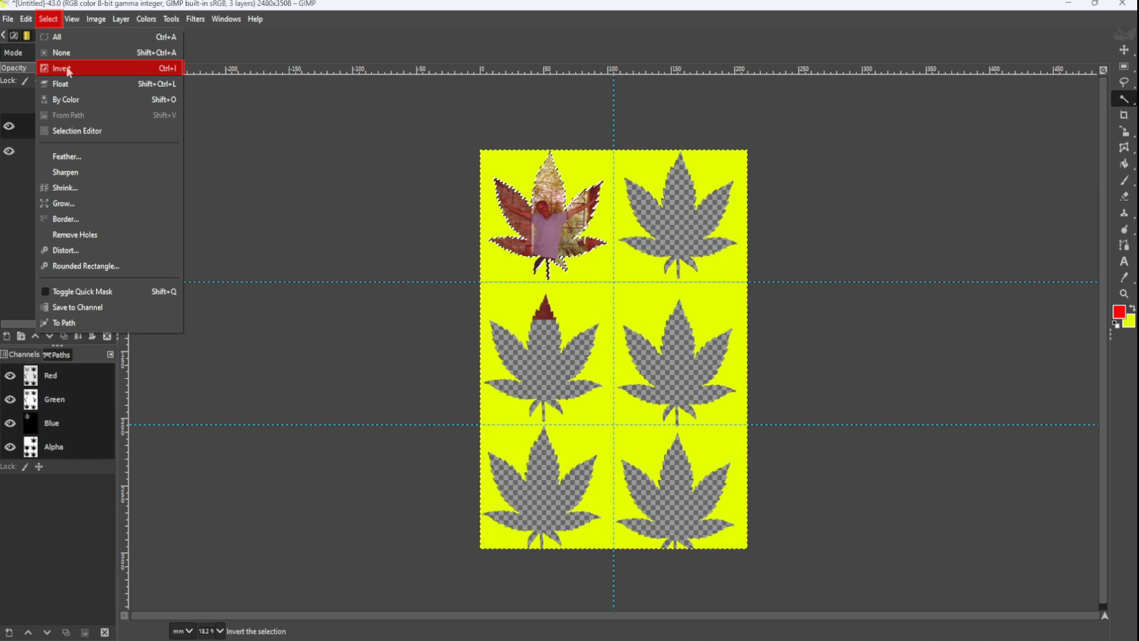Anchor the floating layer
Image resolution: width=1139 pixels, height=641 pixels.
pos(92,336)
